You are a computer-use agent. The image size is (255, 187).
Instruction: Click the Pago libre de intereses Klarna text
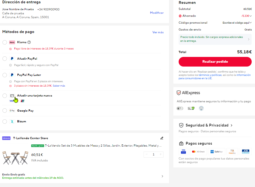pyautogui.click(x=44, y=49)
